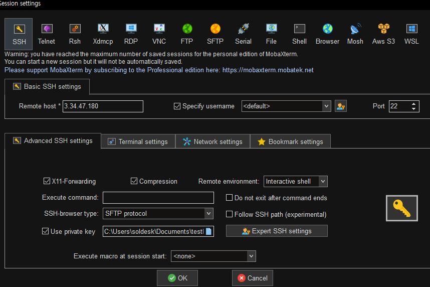Select the SFTP session icon

(x=216, y=34)
